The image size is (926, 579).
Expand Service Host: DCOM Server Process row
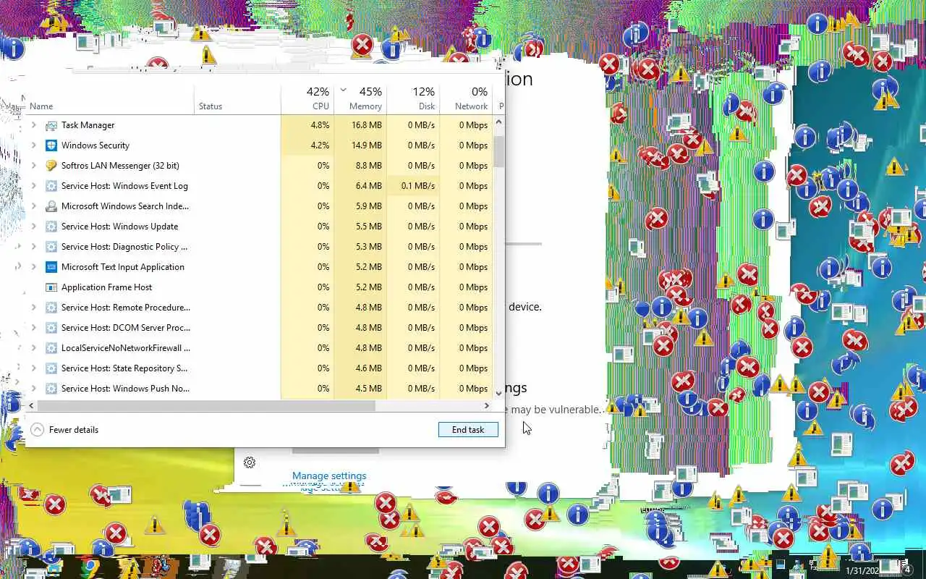pos(33,328)
